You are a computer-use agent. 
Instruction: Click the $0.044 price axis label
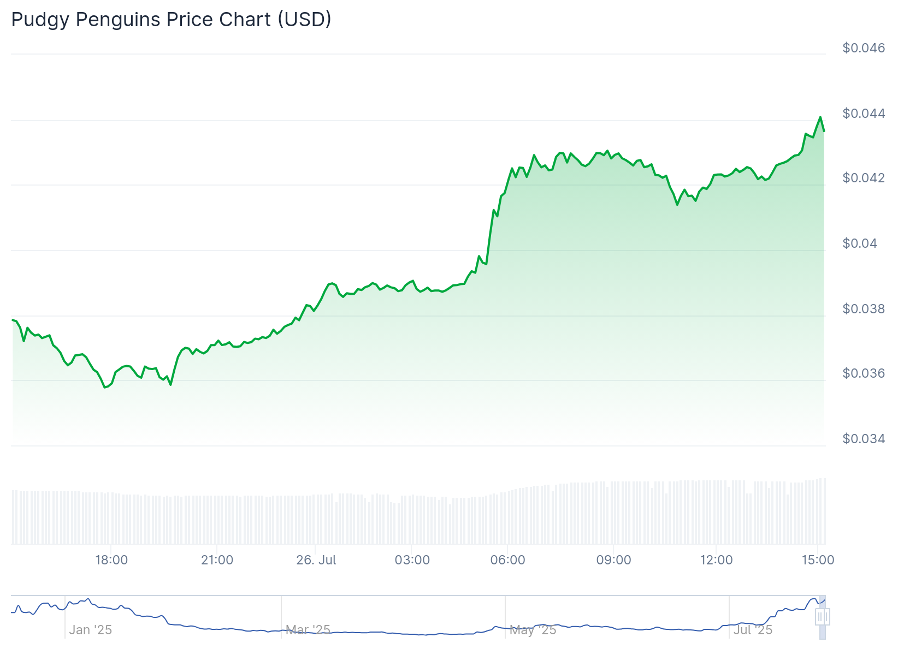click(x=864, y=114)
